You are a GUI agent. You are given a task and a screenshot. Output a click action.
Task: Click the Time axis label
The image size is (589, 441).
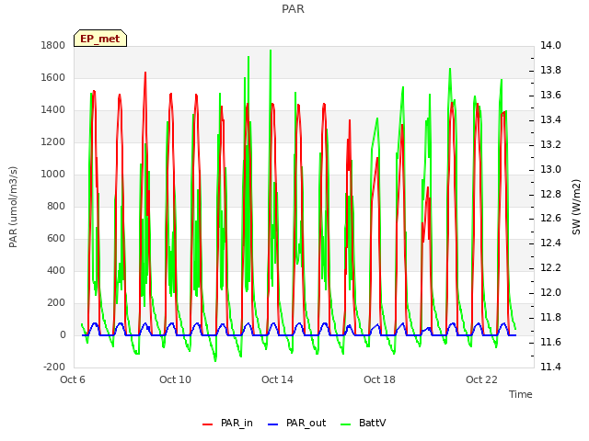pos(521,394)
